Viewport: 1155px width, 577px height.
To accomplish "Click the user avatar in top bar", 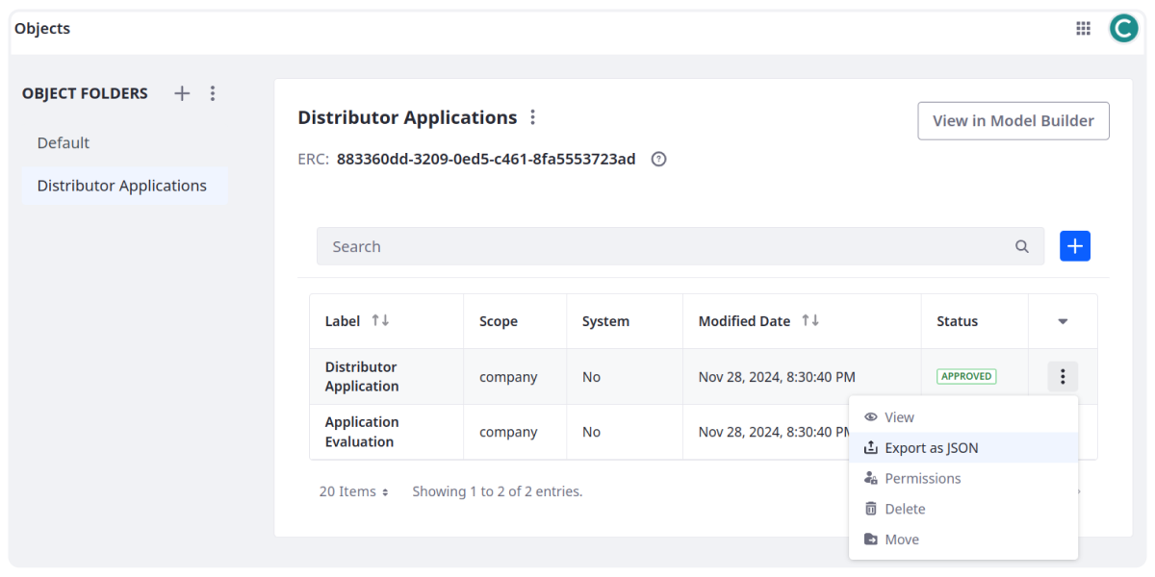I will click(1123, 29).
